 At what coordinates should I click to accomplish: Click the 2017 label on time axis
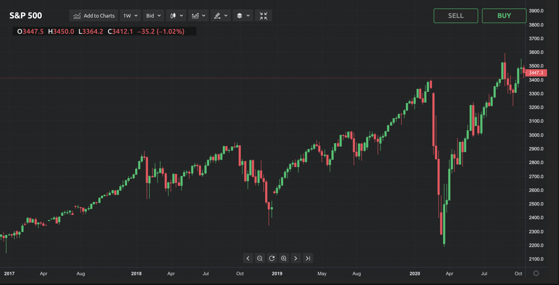(x=9, y=273)
